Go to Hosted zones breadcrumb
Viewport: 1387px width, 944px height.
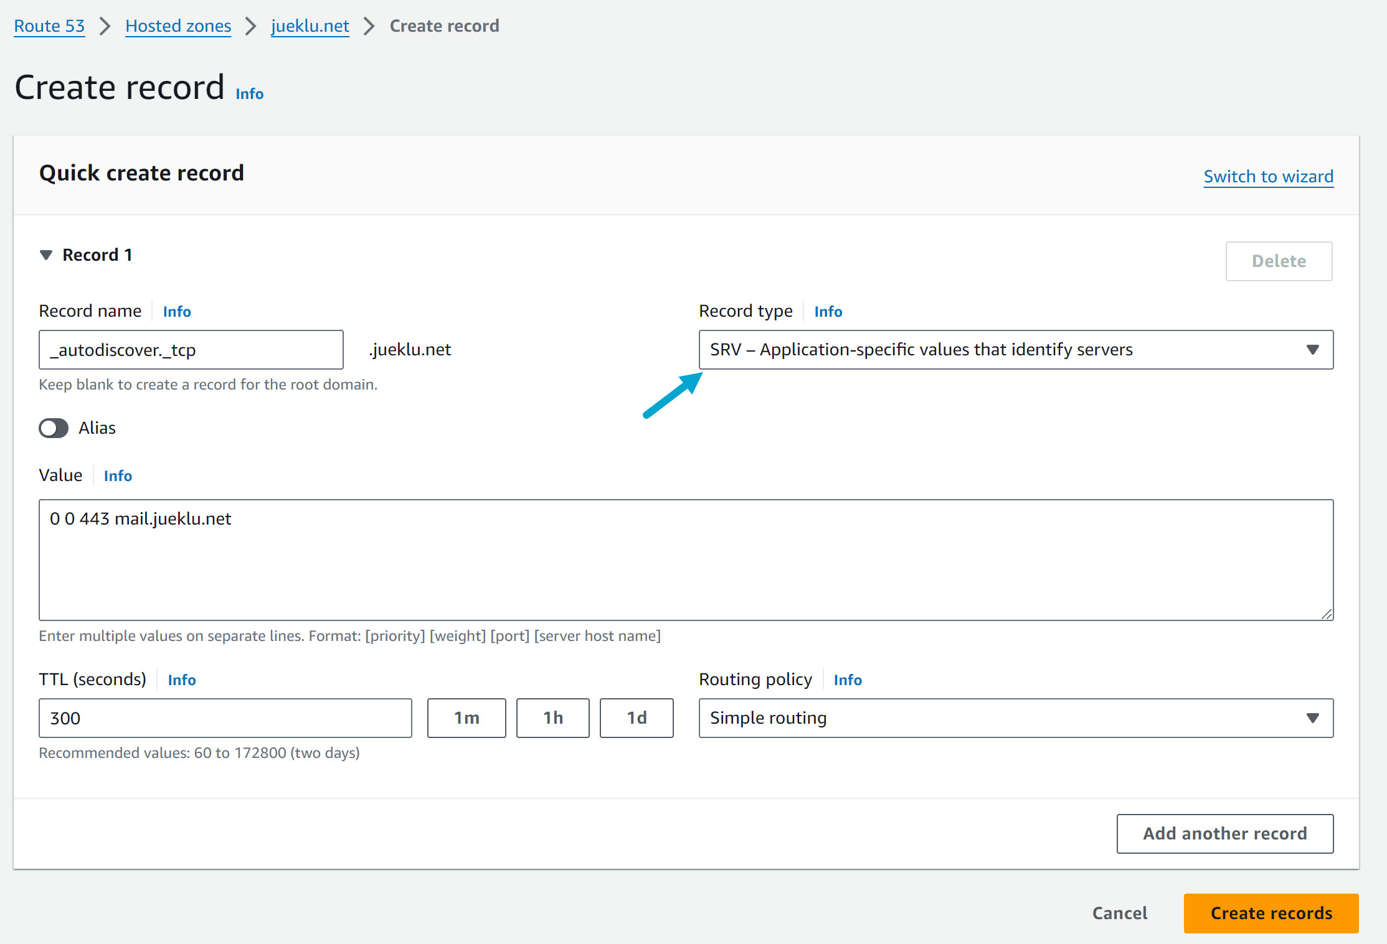pyautogui.click(x=178, y=26)
